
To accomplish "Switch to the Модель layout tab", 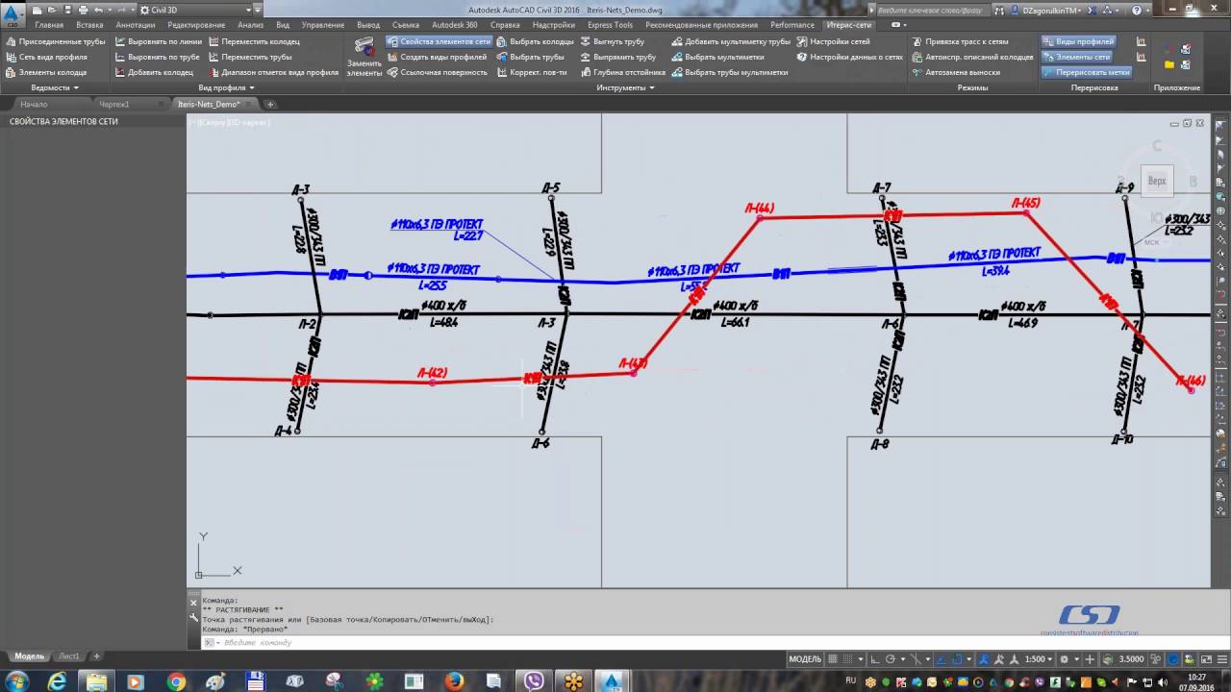I will pyautogui.click(x=29, y=655).
